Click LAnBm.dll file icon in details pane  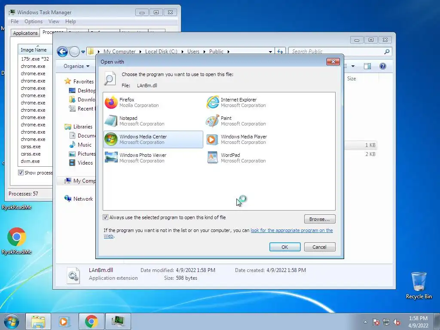[x=73, y=275]
